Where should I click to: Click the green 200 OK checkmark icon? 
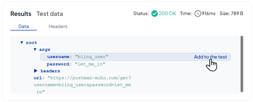tap(154, 14)
